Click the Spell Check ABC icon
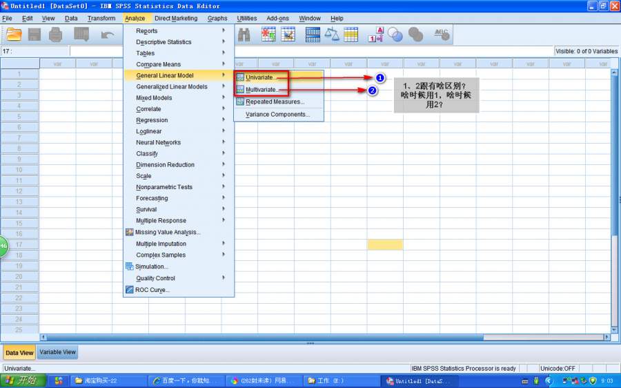Screen dimensions: 621x388 [x=442, y=35]
